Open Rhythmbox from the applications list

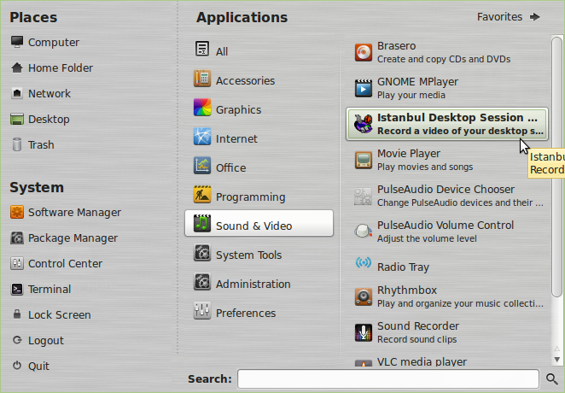click(x=447, y=296)
